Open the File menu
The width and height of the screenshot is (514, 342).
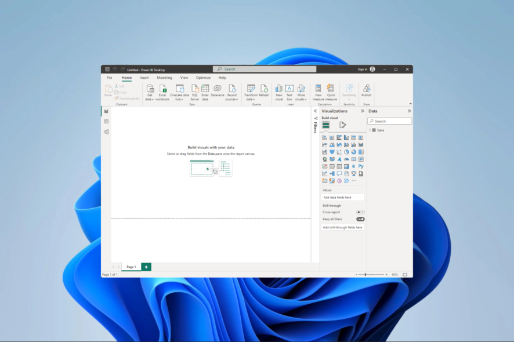pyautogui.click(x=109, y=78)
